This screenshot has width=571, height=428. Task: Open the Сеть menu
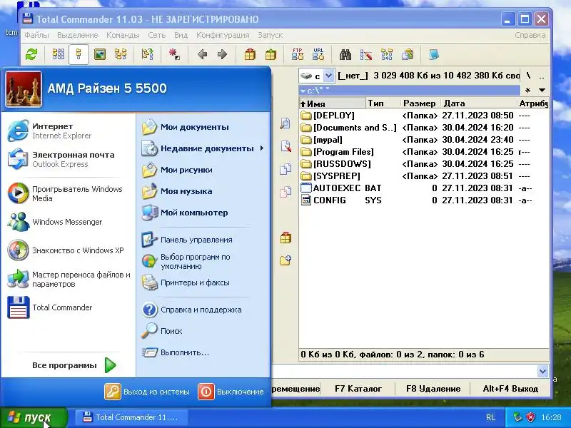pyautogui.click(x=156, y=35)
